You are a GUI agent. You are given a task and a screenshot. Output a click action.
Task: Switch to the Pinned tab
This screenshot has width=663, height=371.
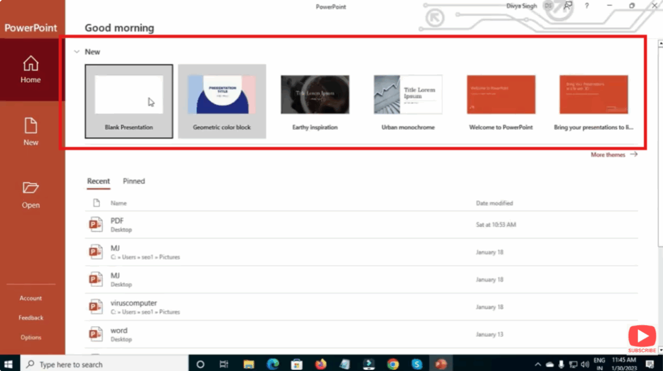tap(133, 181)
